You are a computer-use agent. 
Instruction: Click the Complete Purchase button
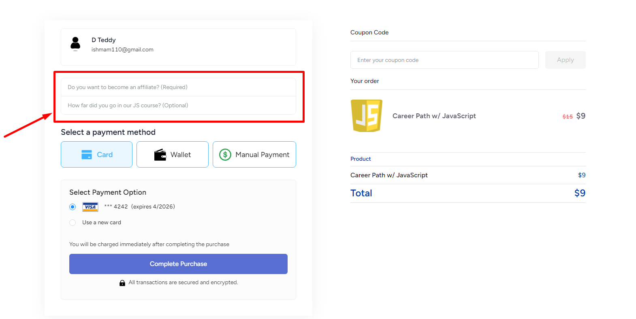(178, 264)
